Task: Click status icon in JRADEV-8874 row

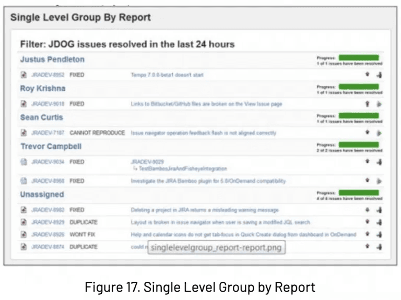Action: click(379, 247)
